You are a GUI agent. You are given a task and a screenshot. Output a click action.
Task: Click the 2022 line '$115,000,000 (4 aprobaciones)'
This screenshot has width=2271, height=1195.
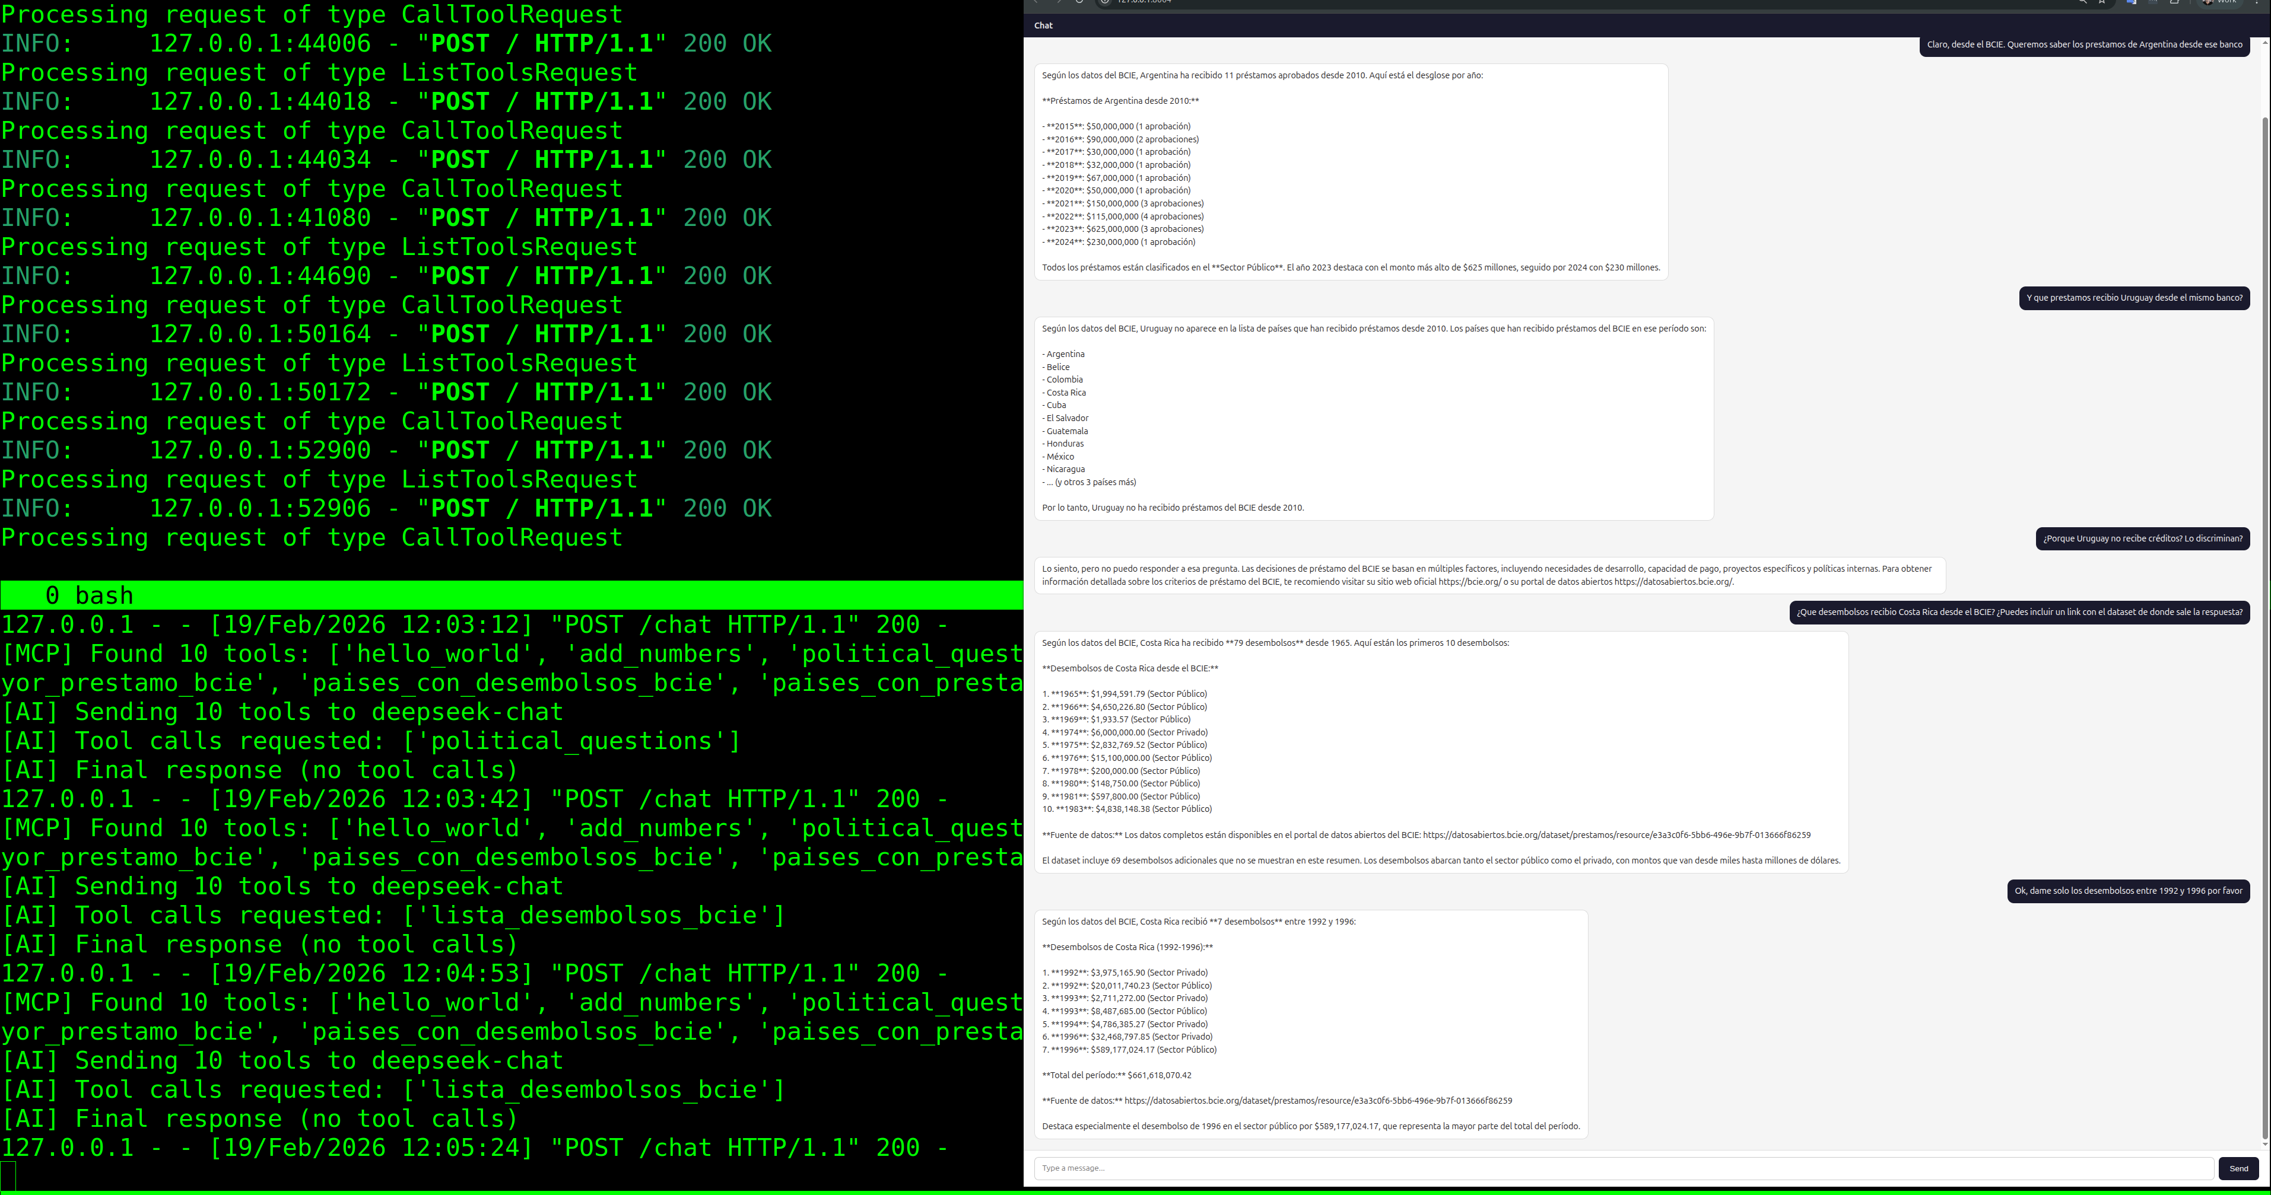point(1122,217)
